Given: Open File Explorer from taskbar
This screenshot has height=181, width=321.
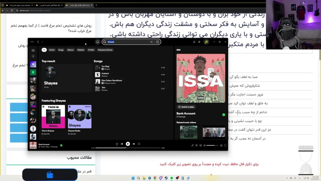Looking at the screenshot, I should point(144,178).
